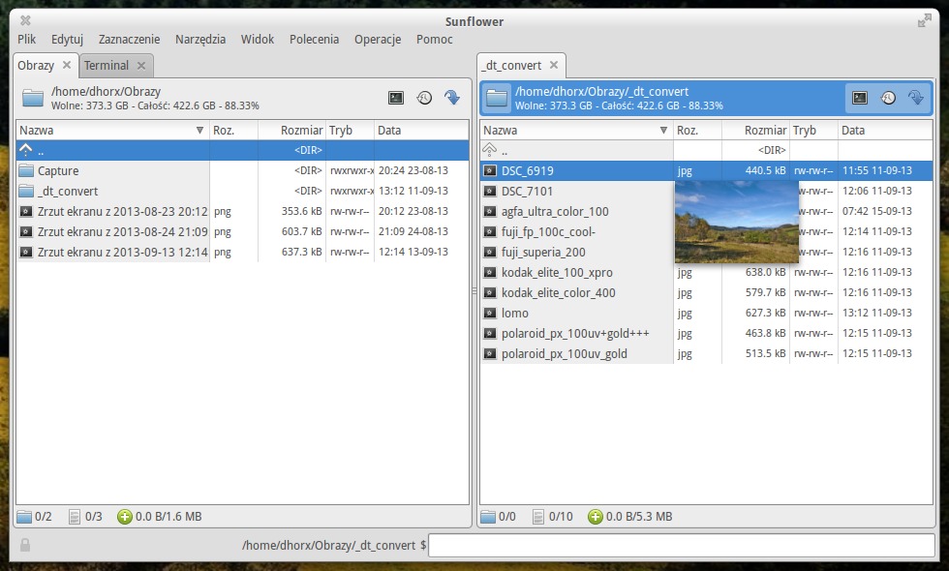
Task: Open bookmarks arrow icon in right panel
Action: (x=916, y=98)
